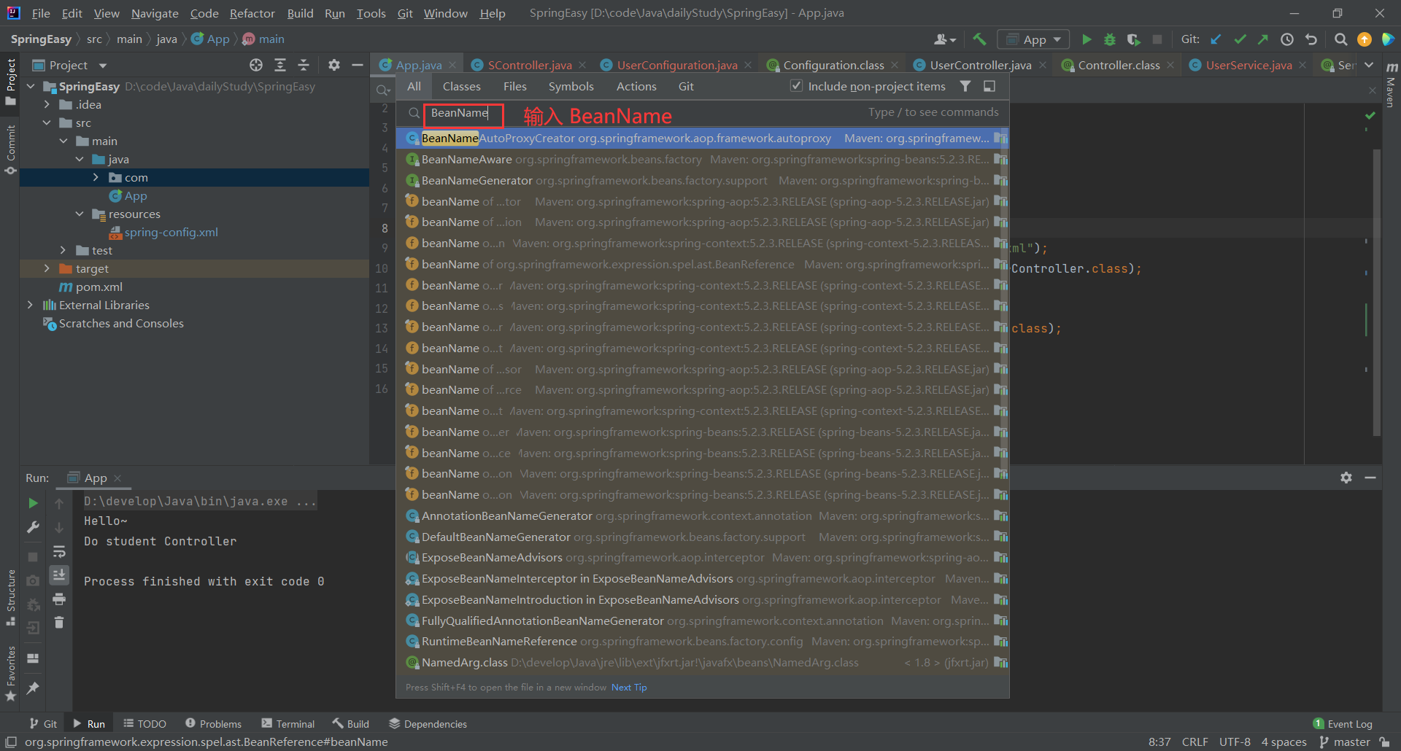Viewport: 1401px width, 751px height.
Task: Open Run panel settings gear
Action: [x=1346, y=478]
